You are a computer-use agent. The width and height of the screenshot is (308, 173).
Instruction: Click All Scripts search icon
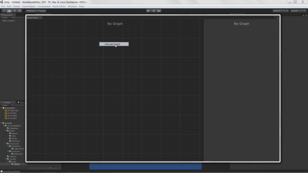pos(6,118)
